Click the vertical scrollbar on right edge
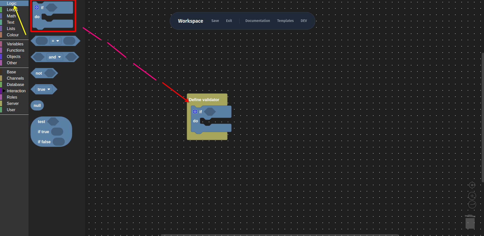484x236 pixels. pos(483,117)
